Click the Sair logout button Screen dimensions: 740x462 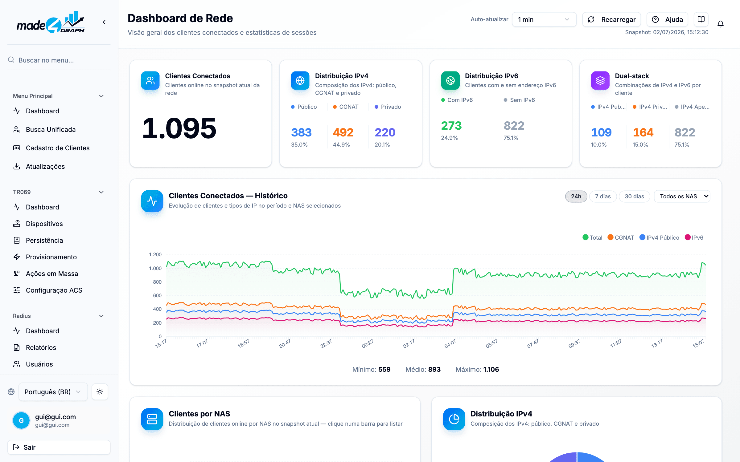point(59,447)
